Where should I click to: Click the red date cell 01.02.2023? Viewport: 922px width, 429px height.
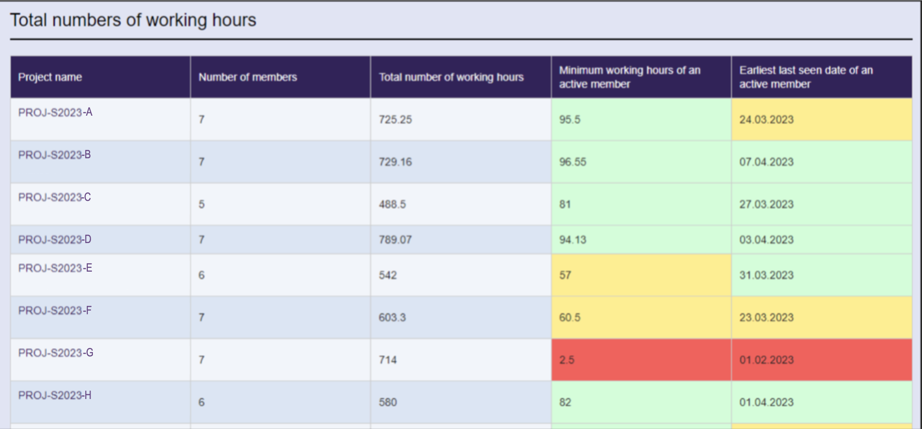pos(822,360)
